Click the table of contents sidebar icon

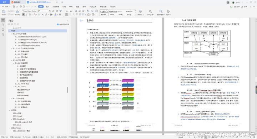tap(3, 20)
